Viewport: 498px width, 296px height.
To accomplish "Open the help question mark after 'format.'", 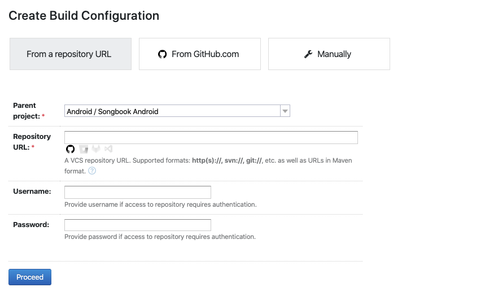I will point(92,171).
